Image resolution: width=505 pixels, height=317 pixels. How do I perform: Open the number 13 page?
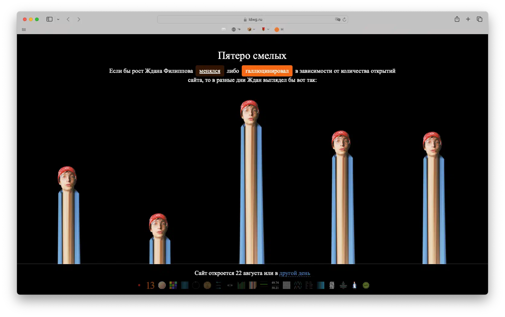[x=150, y=285]
